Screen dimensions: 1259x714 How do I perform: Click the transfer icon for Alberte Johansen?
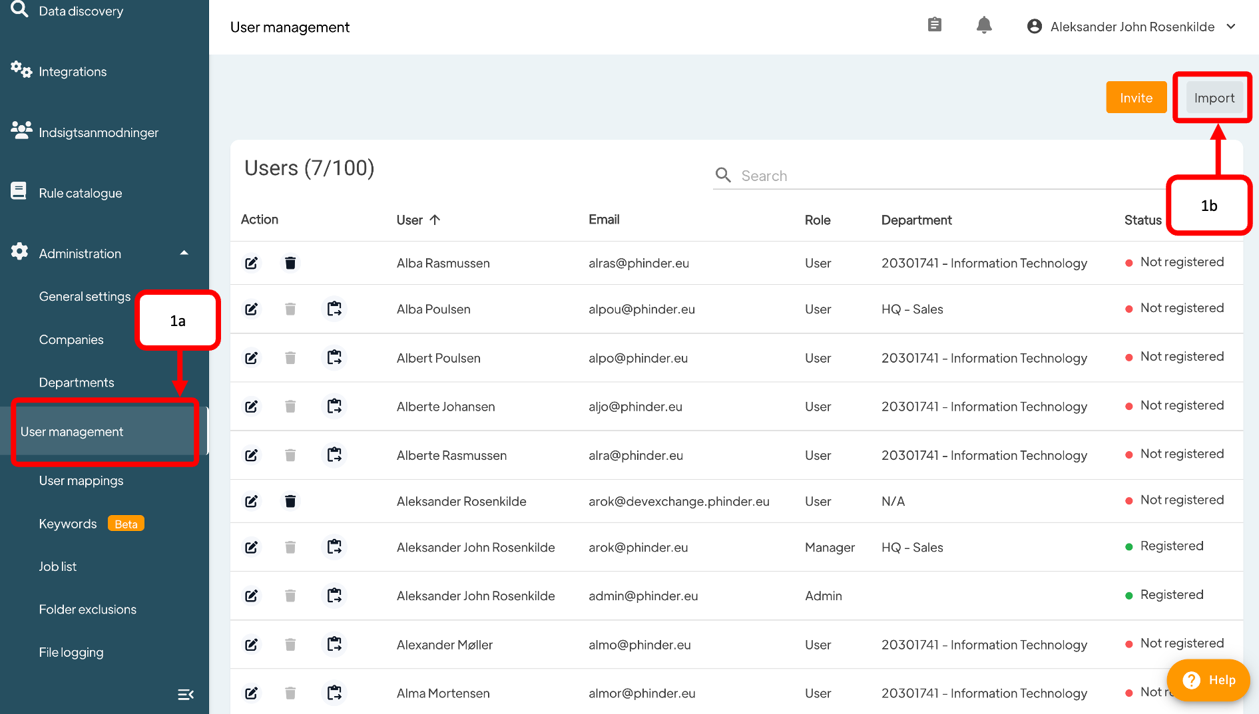(334, 406)
